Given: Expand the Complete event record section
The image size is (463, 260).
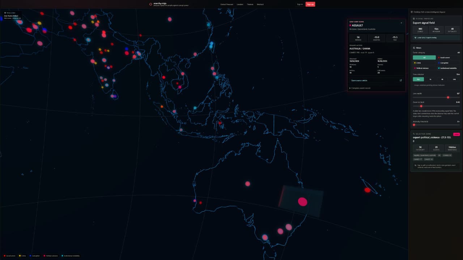Looking at the screenshot, I should point(360,88).
